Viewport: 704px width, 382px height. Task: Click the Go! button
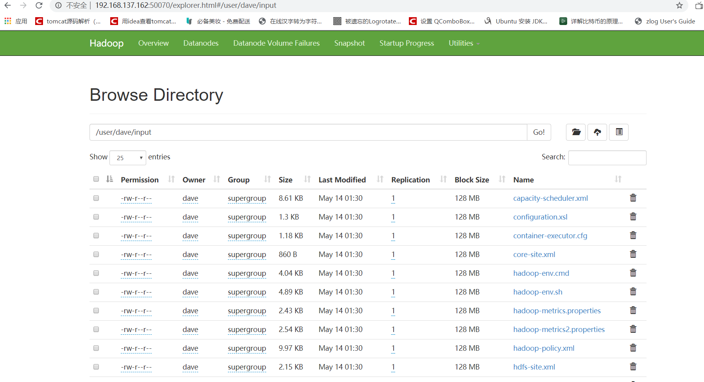(x=539, y=132)
